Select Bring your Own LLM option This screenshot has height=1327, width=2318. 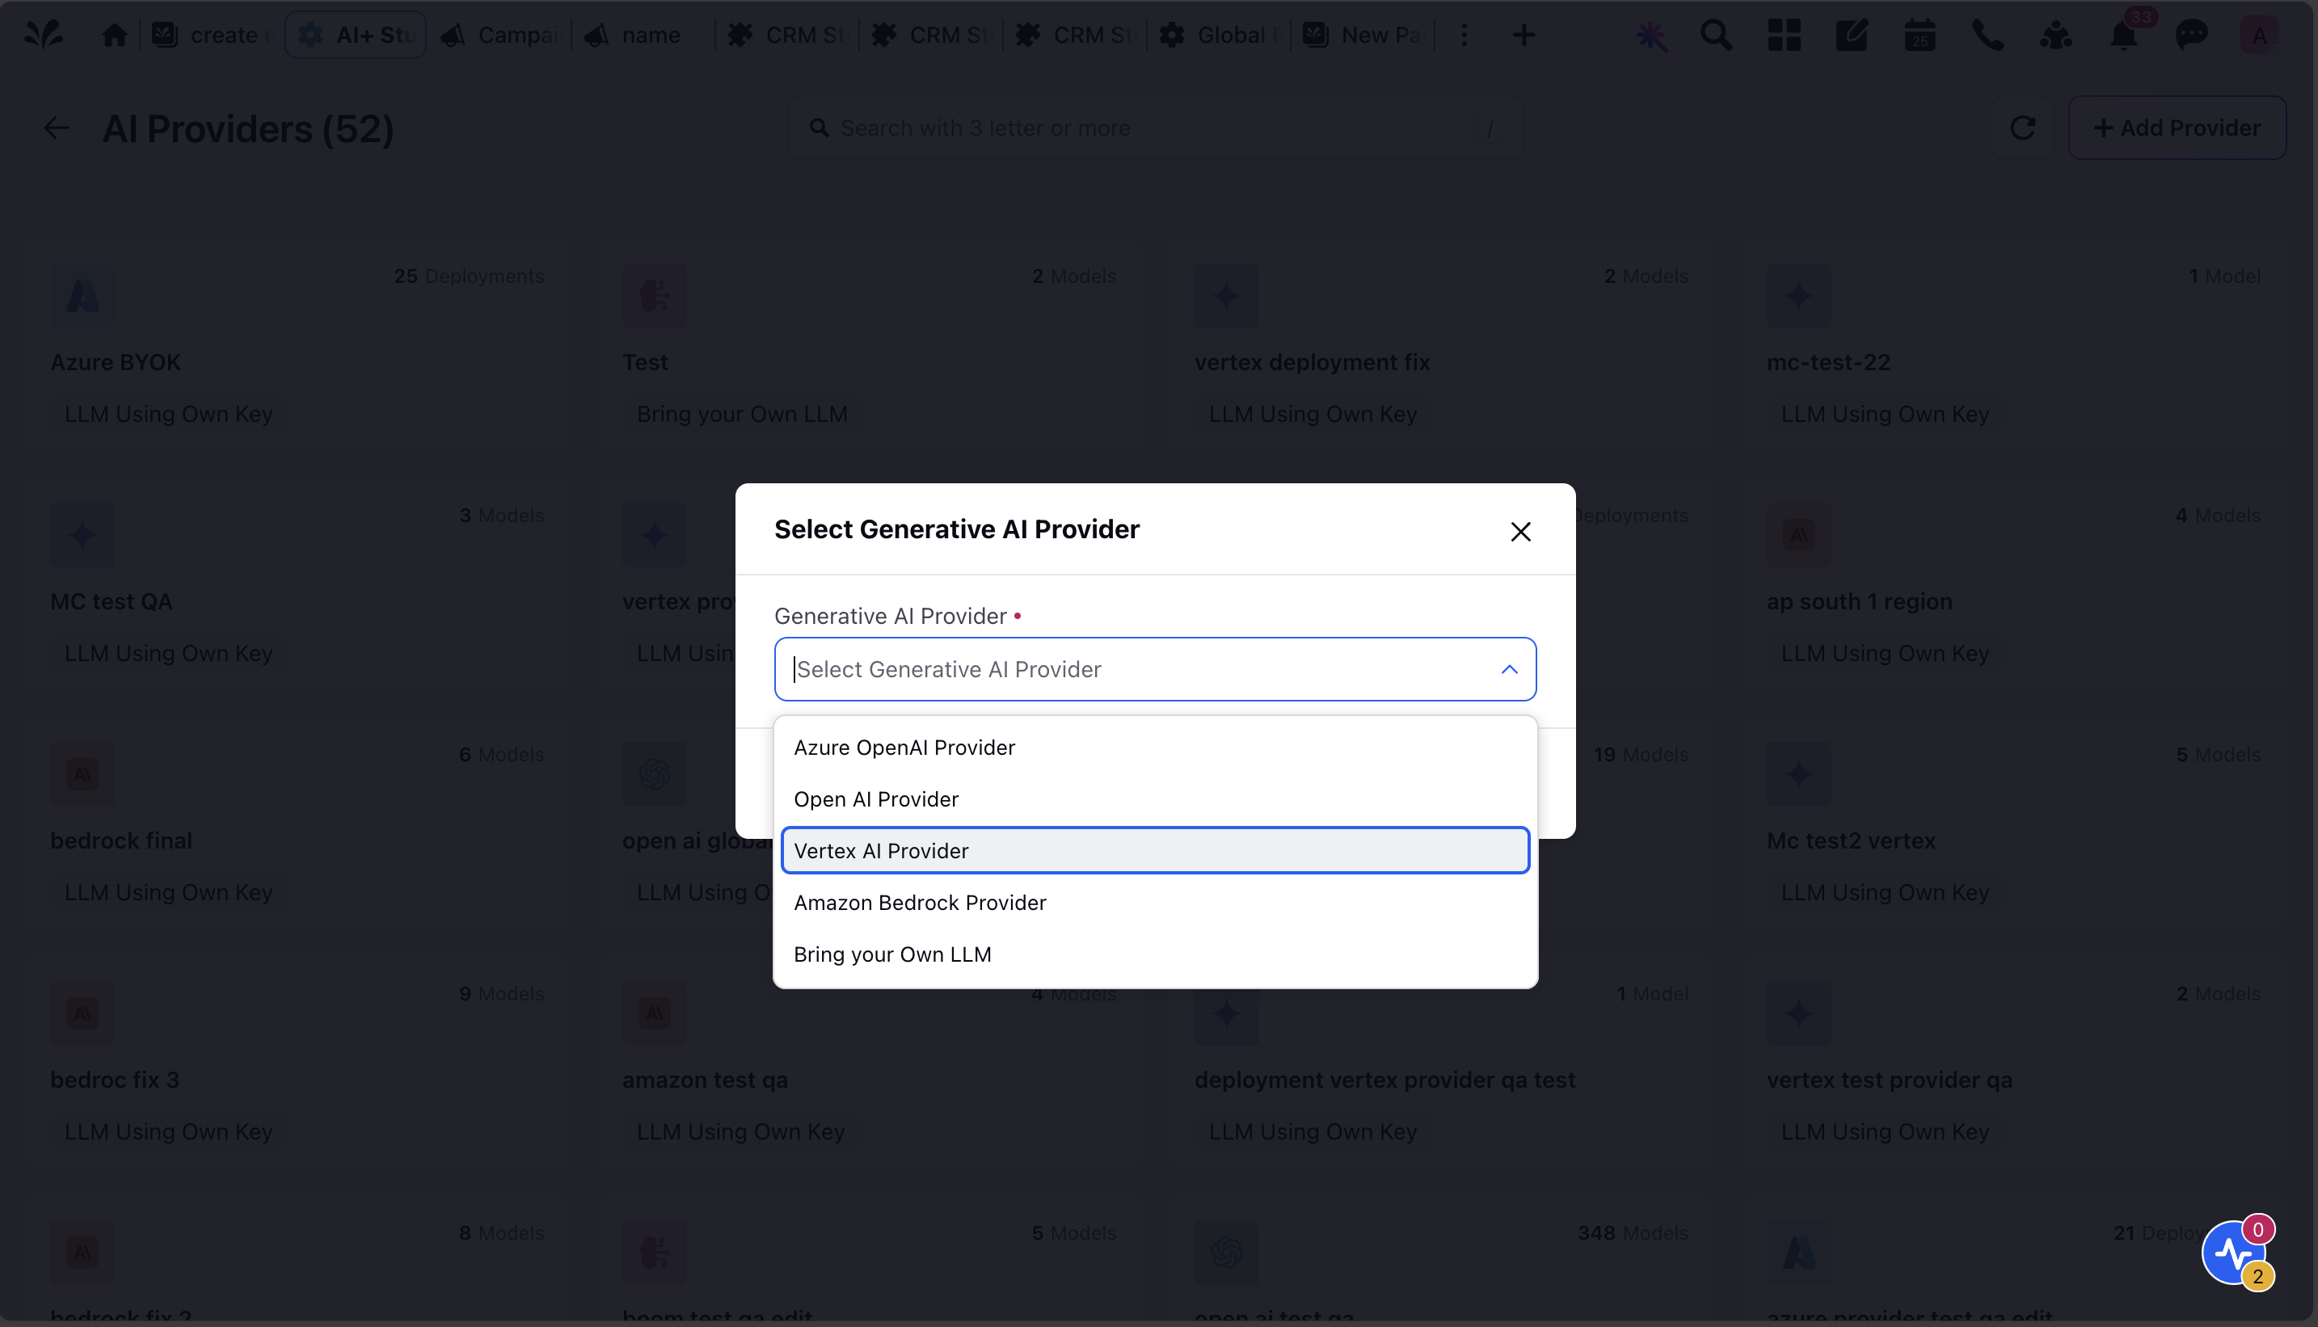tap(1155, 954)
